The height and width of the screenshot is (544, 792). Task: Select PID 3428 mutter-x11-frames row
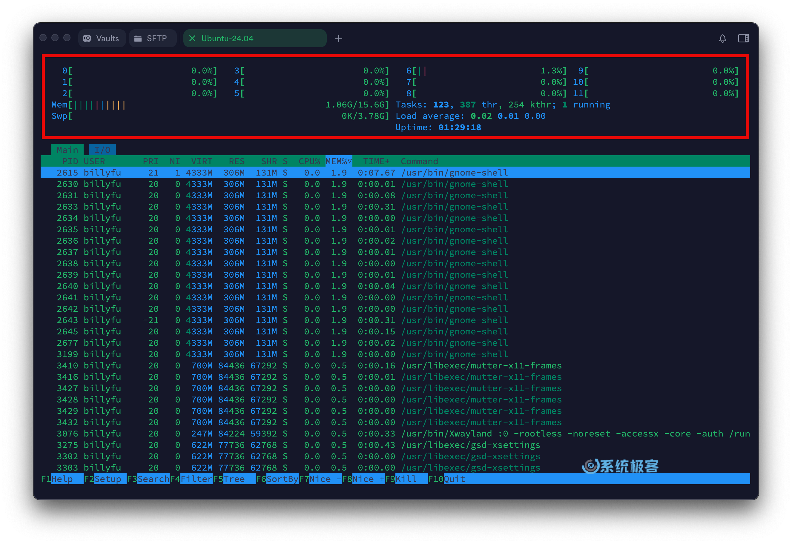395,399
